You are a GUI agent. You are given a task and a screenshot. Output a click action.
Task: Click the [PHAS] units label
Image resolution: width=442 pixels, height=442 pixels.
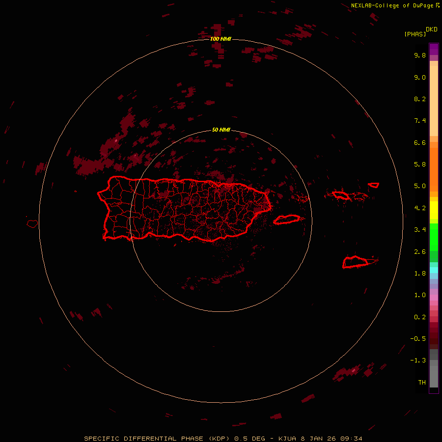415,34
